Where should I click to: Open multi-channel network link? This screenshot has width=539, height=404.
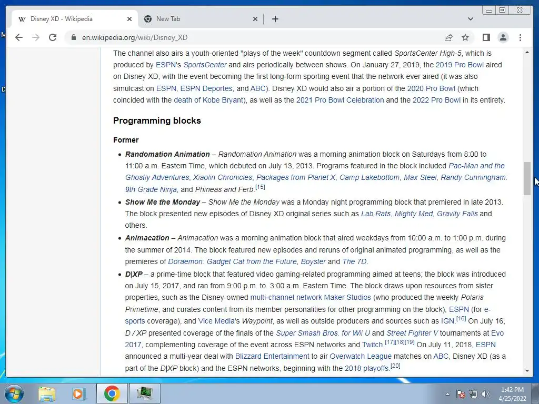(286, 298)
